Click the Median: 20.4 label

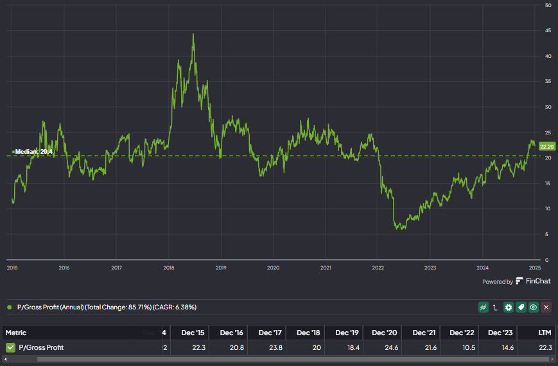click(33, 152)
